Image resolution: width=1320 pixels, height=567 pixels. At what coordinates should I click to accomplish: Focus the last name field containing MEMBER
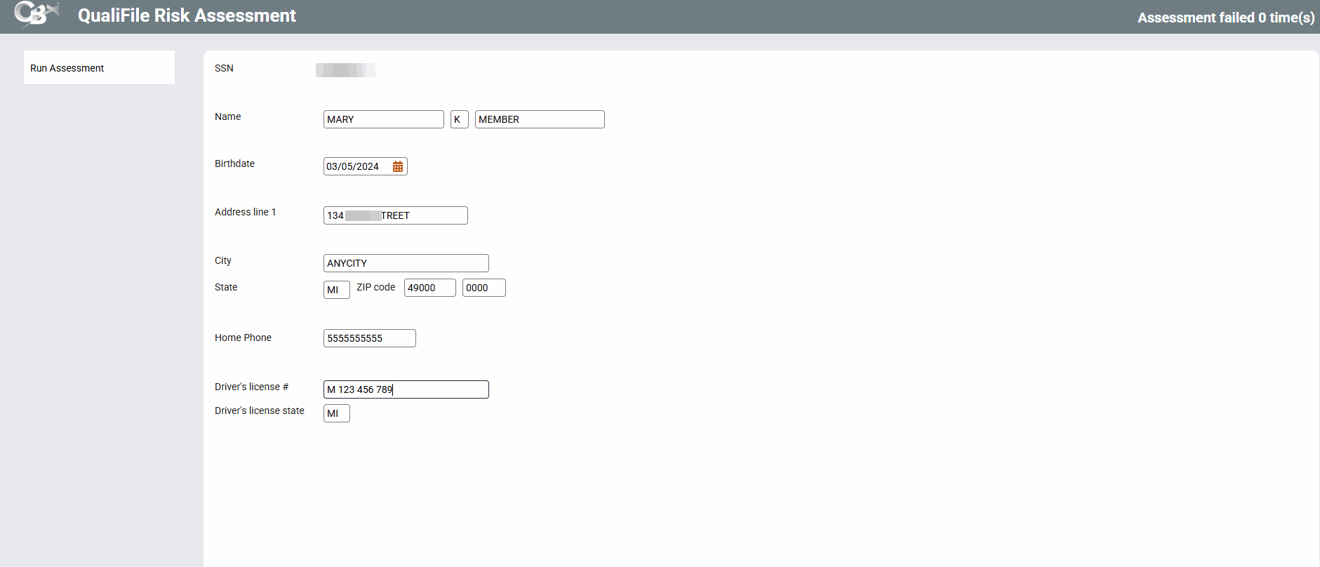pyautogui.click(x=539, y=119)
